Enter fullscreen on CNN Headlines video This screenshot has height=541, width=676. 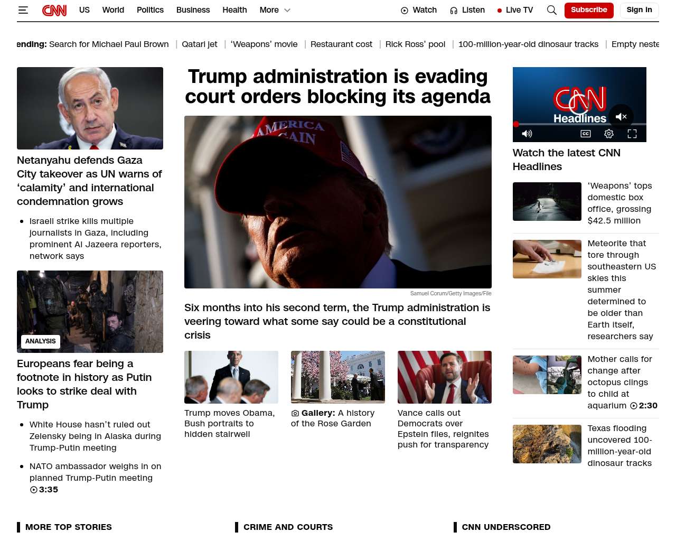pyautogui.click(x=632, y=134)
